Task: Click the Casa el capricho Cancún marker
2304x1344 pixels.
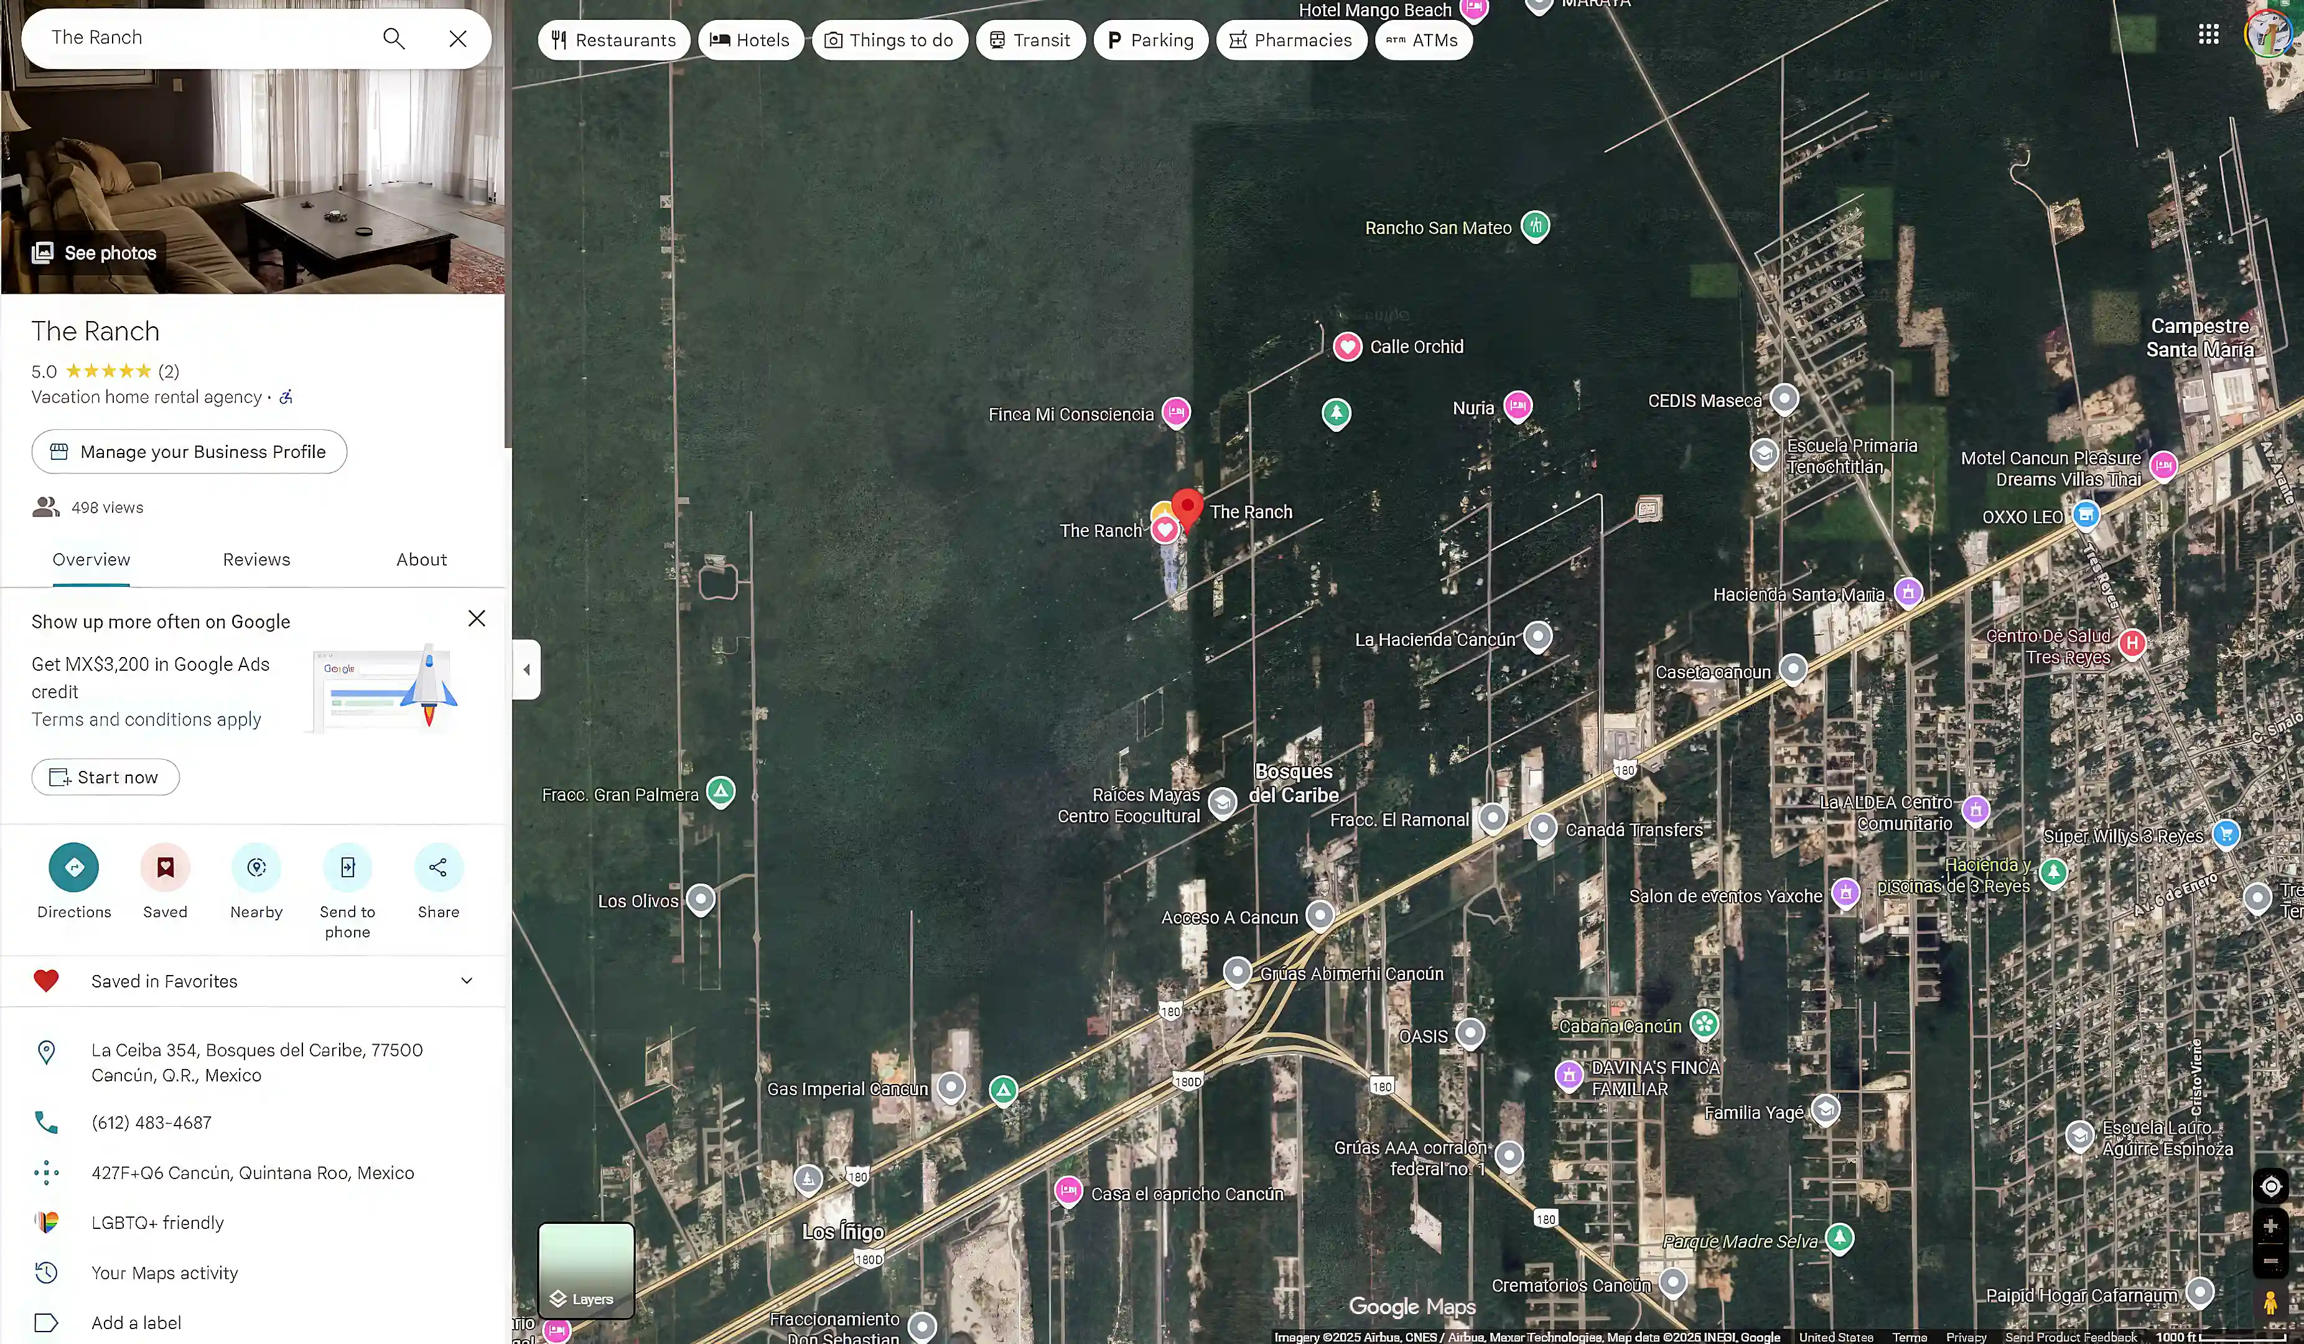Action: click(1068, 1192)
